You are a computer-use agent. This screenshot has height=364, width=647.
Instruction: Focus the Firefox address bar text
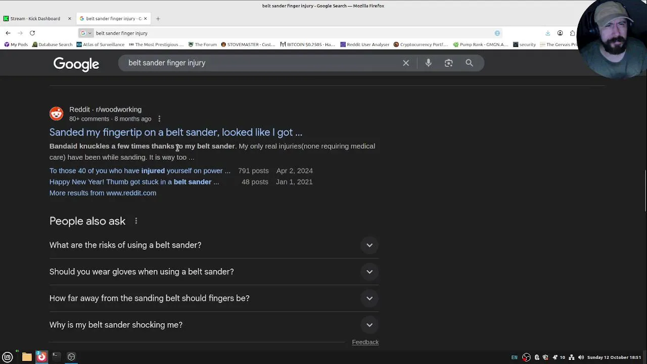pos(122,33)
